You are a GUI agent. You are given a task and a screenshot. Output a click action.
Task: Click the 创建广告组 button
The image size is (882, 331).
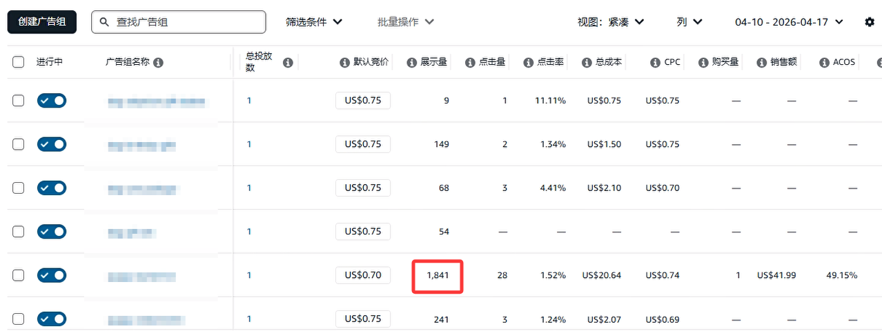click(x=42, y=22)
